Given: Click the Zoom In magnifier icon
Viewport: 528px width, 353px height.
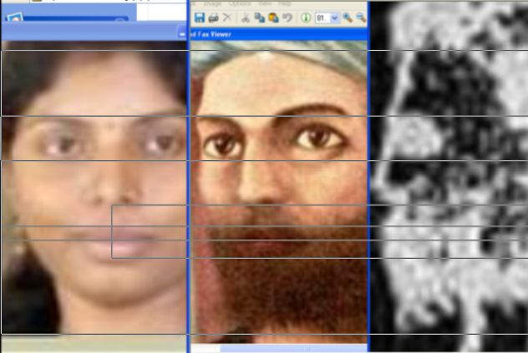Looking at the screenshot, I should click(x=348, y=18).
